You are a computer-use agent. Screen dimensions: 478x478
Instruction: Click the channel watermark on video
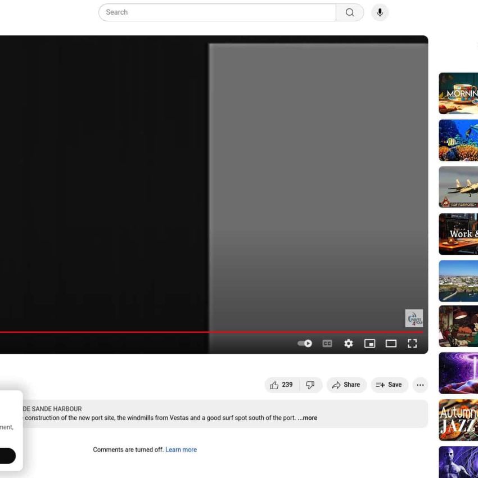pos(414,318)
